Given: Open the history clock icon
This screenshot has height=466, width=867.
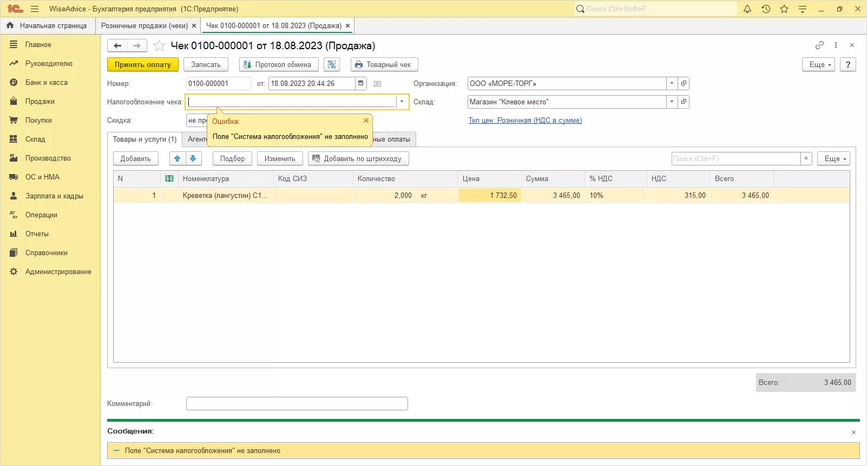Looking at the screenshot, I should point(766,9).
